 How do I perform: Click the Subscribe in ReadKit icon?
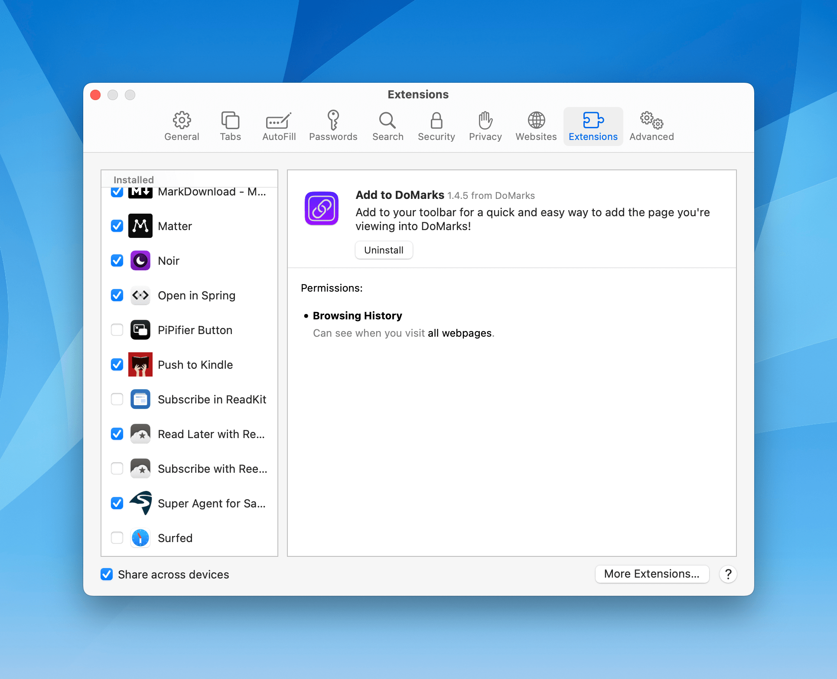tap(140, 399)
